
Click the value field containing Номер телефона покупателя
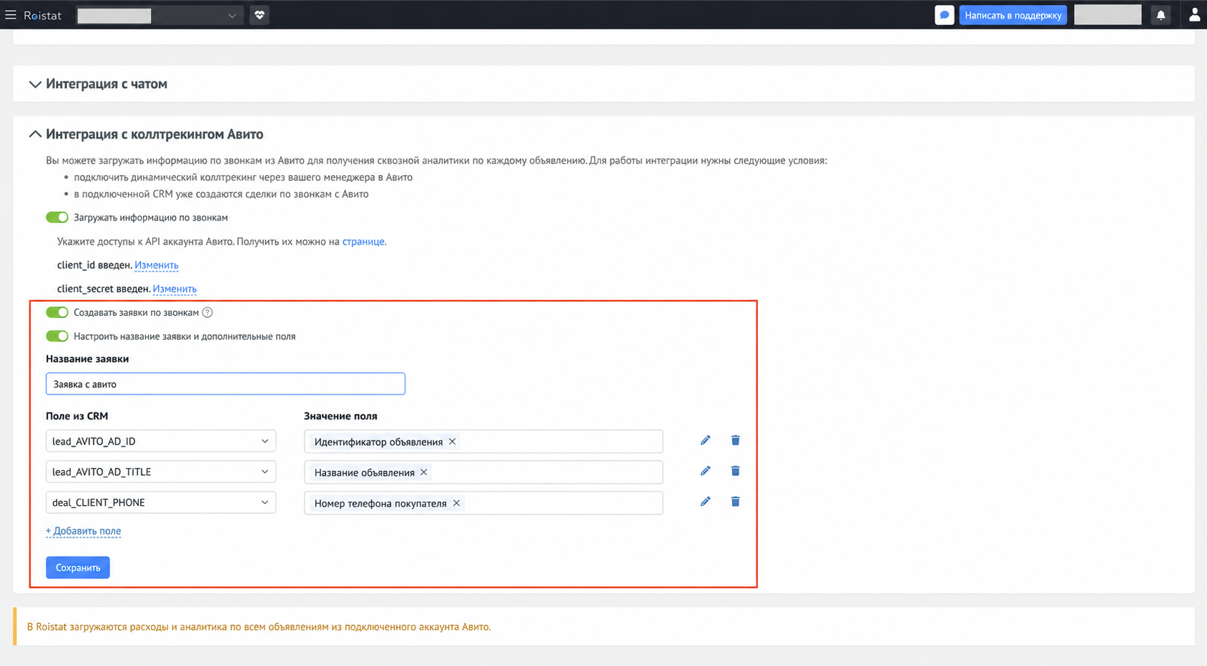(483, 503)
